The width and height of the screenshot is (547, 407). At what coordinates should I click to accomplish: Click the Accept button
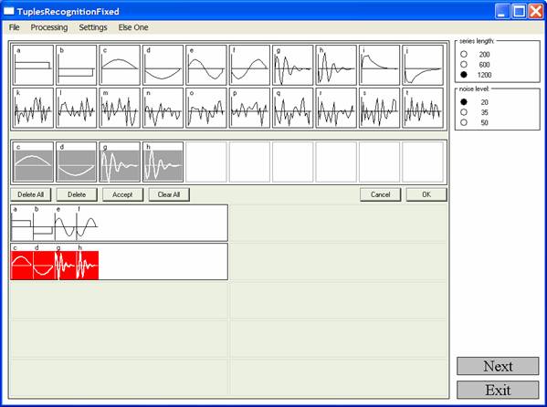(x=122, y=194)
